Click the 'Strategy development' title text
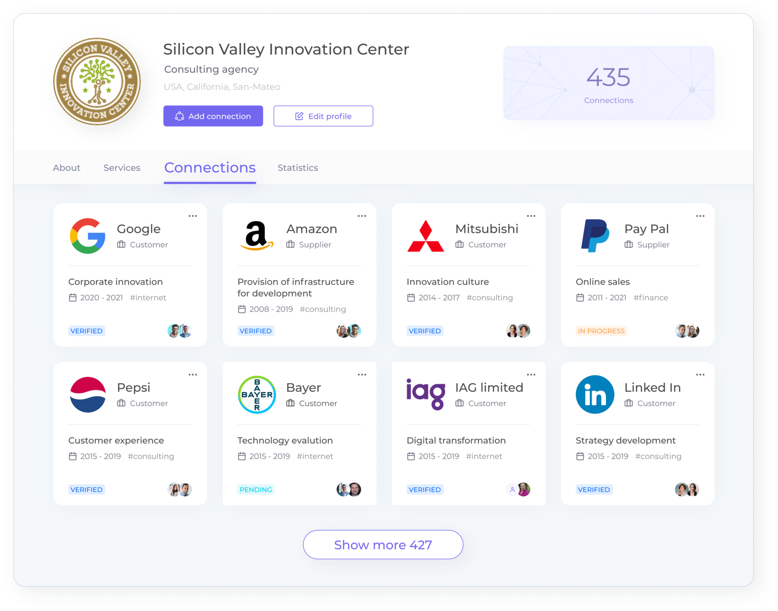Image resolution: width=778 pixels, height=611 pixels. pos(626,441)
